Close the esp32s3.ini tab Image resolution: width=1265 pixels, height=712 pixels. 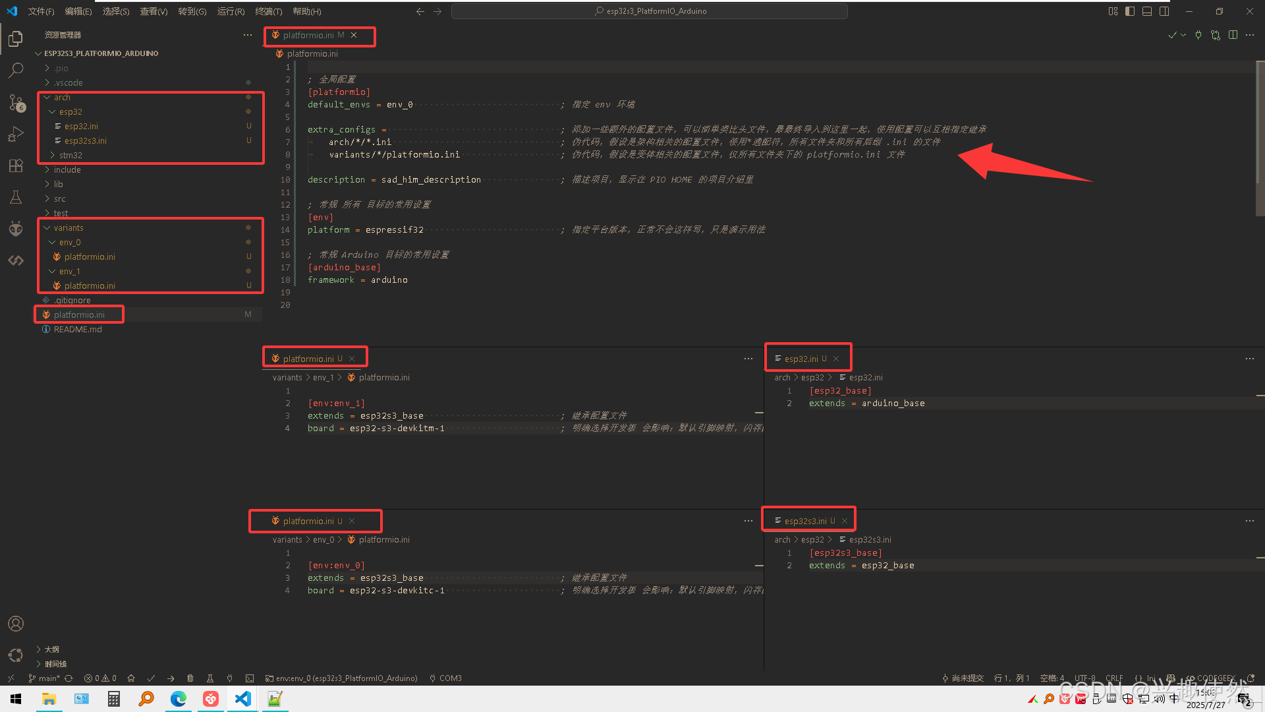845,521
